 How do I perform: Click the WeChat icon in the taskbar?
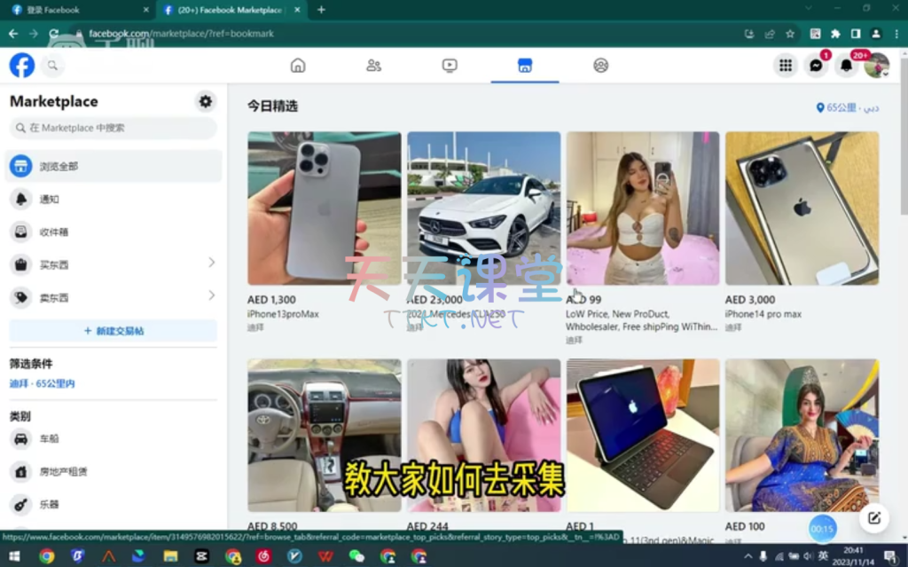pyautogui.click(x=356, y=556)
